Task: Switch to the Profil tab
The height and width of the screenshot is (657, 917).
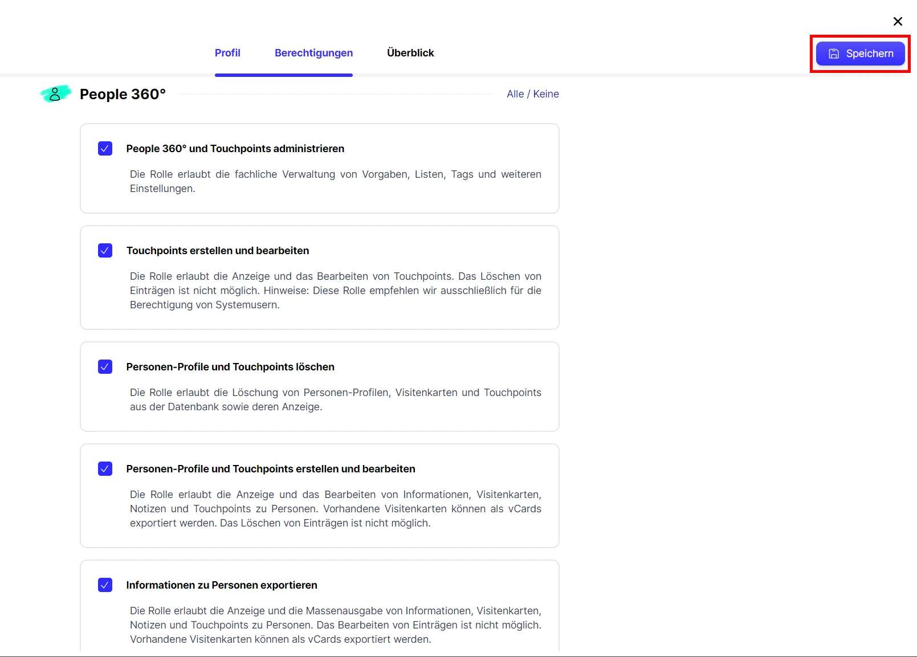Action: click(x=227, y=53)
